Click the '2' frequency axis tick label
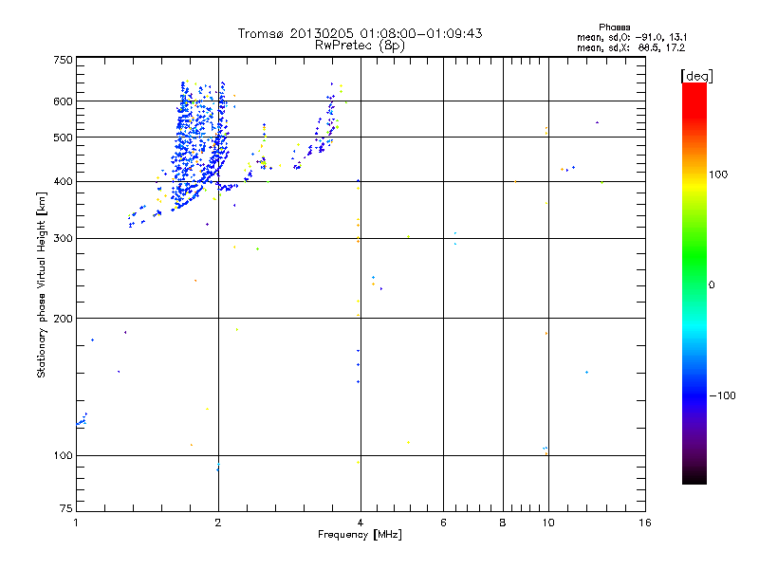 pyautogui.click(x=218, y=523)
